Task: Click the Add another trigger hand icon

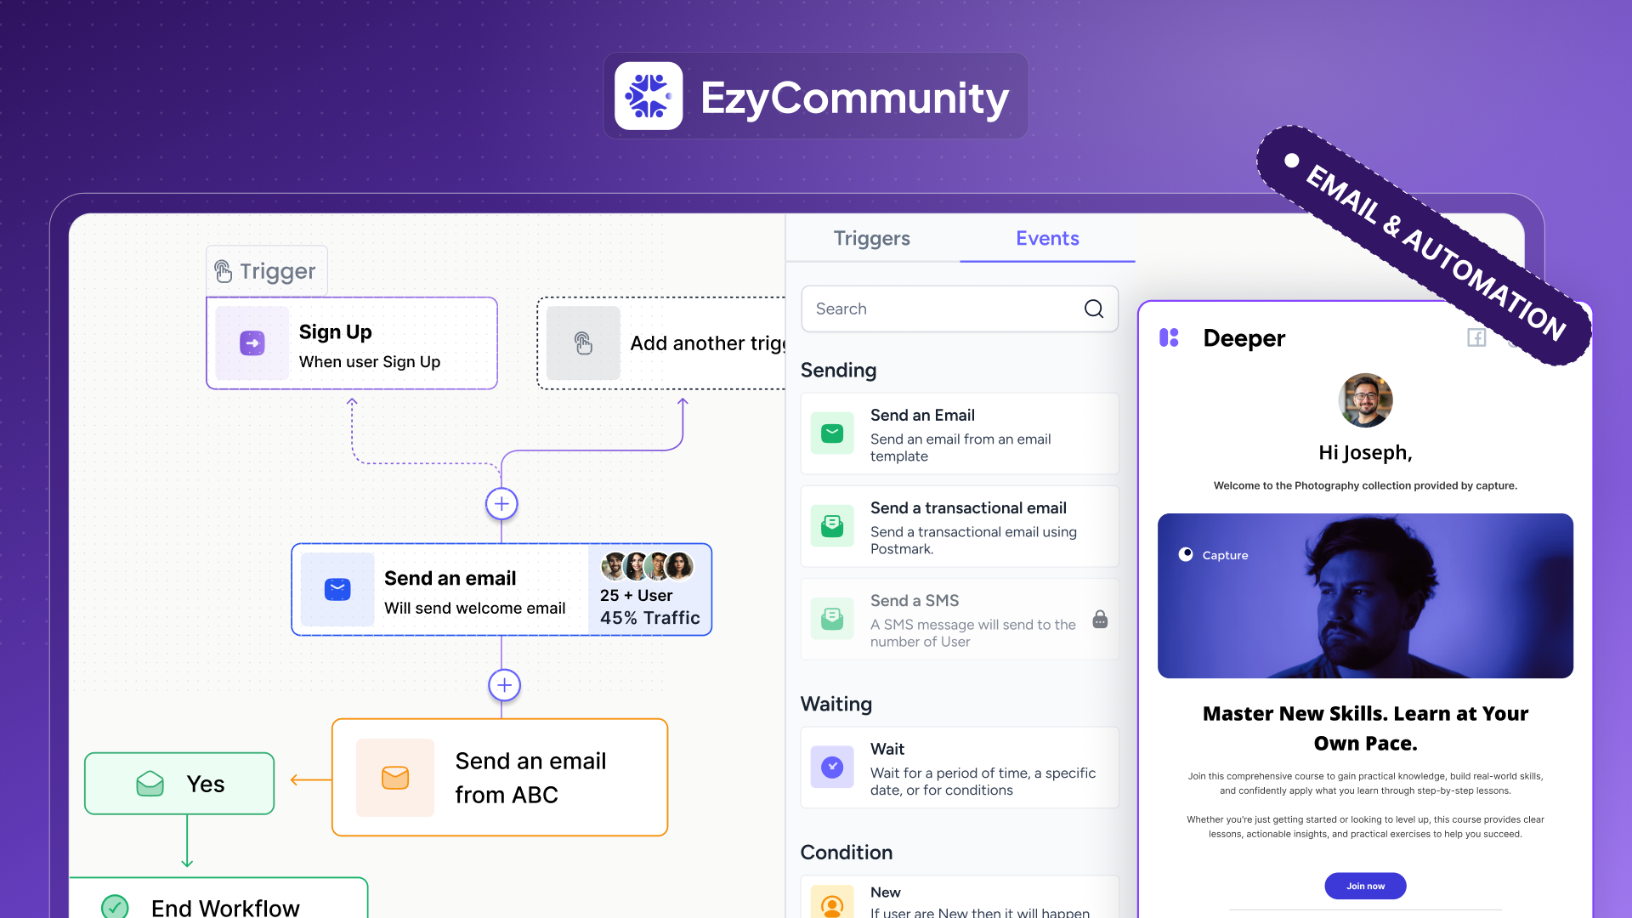Action: [x=583, y=343]
